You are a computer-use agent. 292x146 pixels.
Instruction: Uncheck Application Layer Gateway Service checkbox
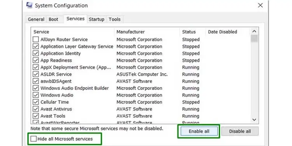35,46
